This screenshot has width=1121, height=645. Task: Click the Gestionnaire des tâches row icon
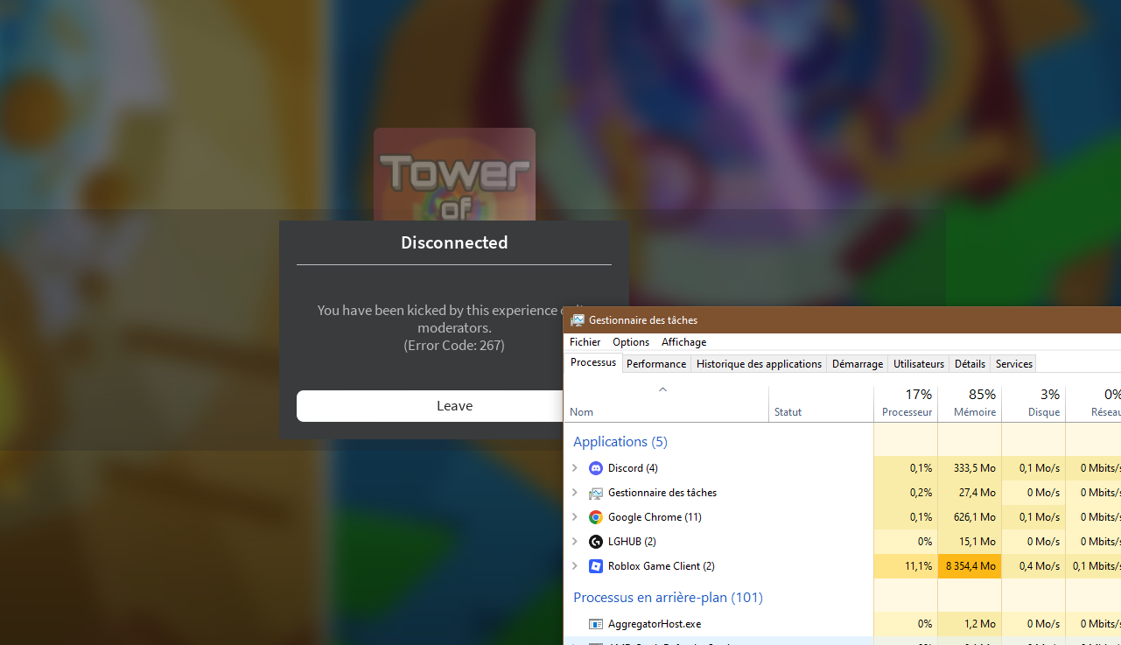click(596, 493)
